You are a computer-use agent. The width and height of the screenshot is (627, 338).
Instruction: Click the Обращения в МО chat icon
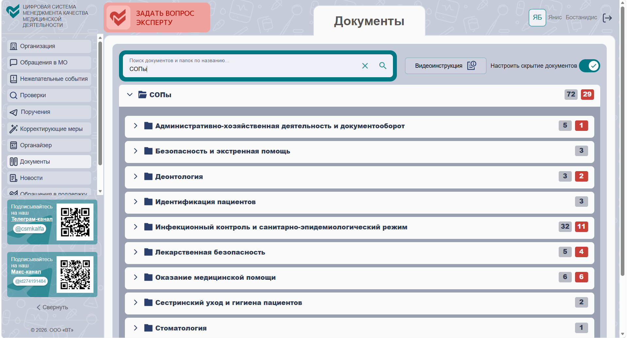[x=13, y=62]
